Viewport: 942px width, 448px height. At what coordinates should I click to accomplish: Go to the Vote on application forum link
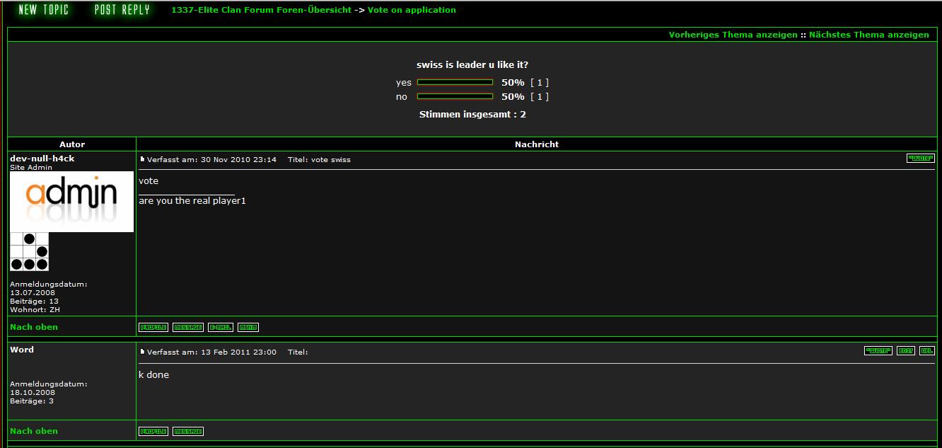(x=412, y=10)
